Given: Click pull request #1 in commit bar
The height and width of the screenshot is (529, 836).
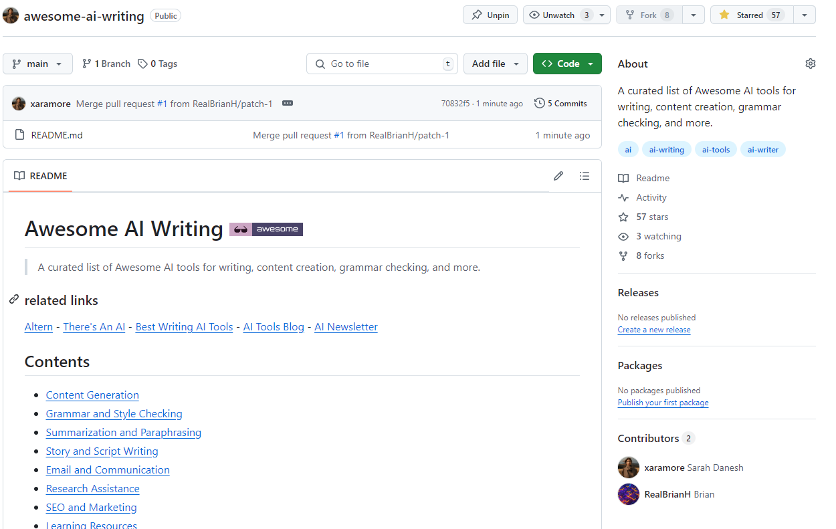Looking at the screenshot, I should 162,104.
